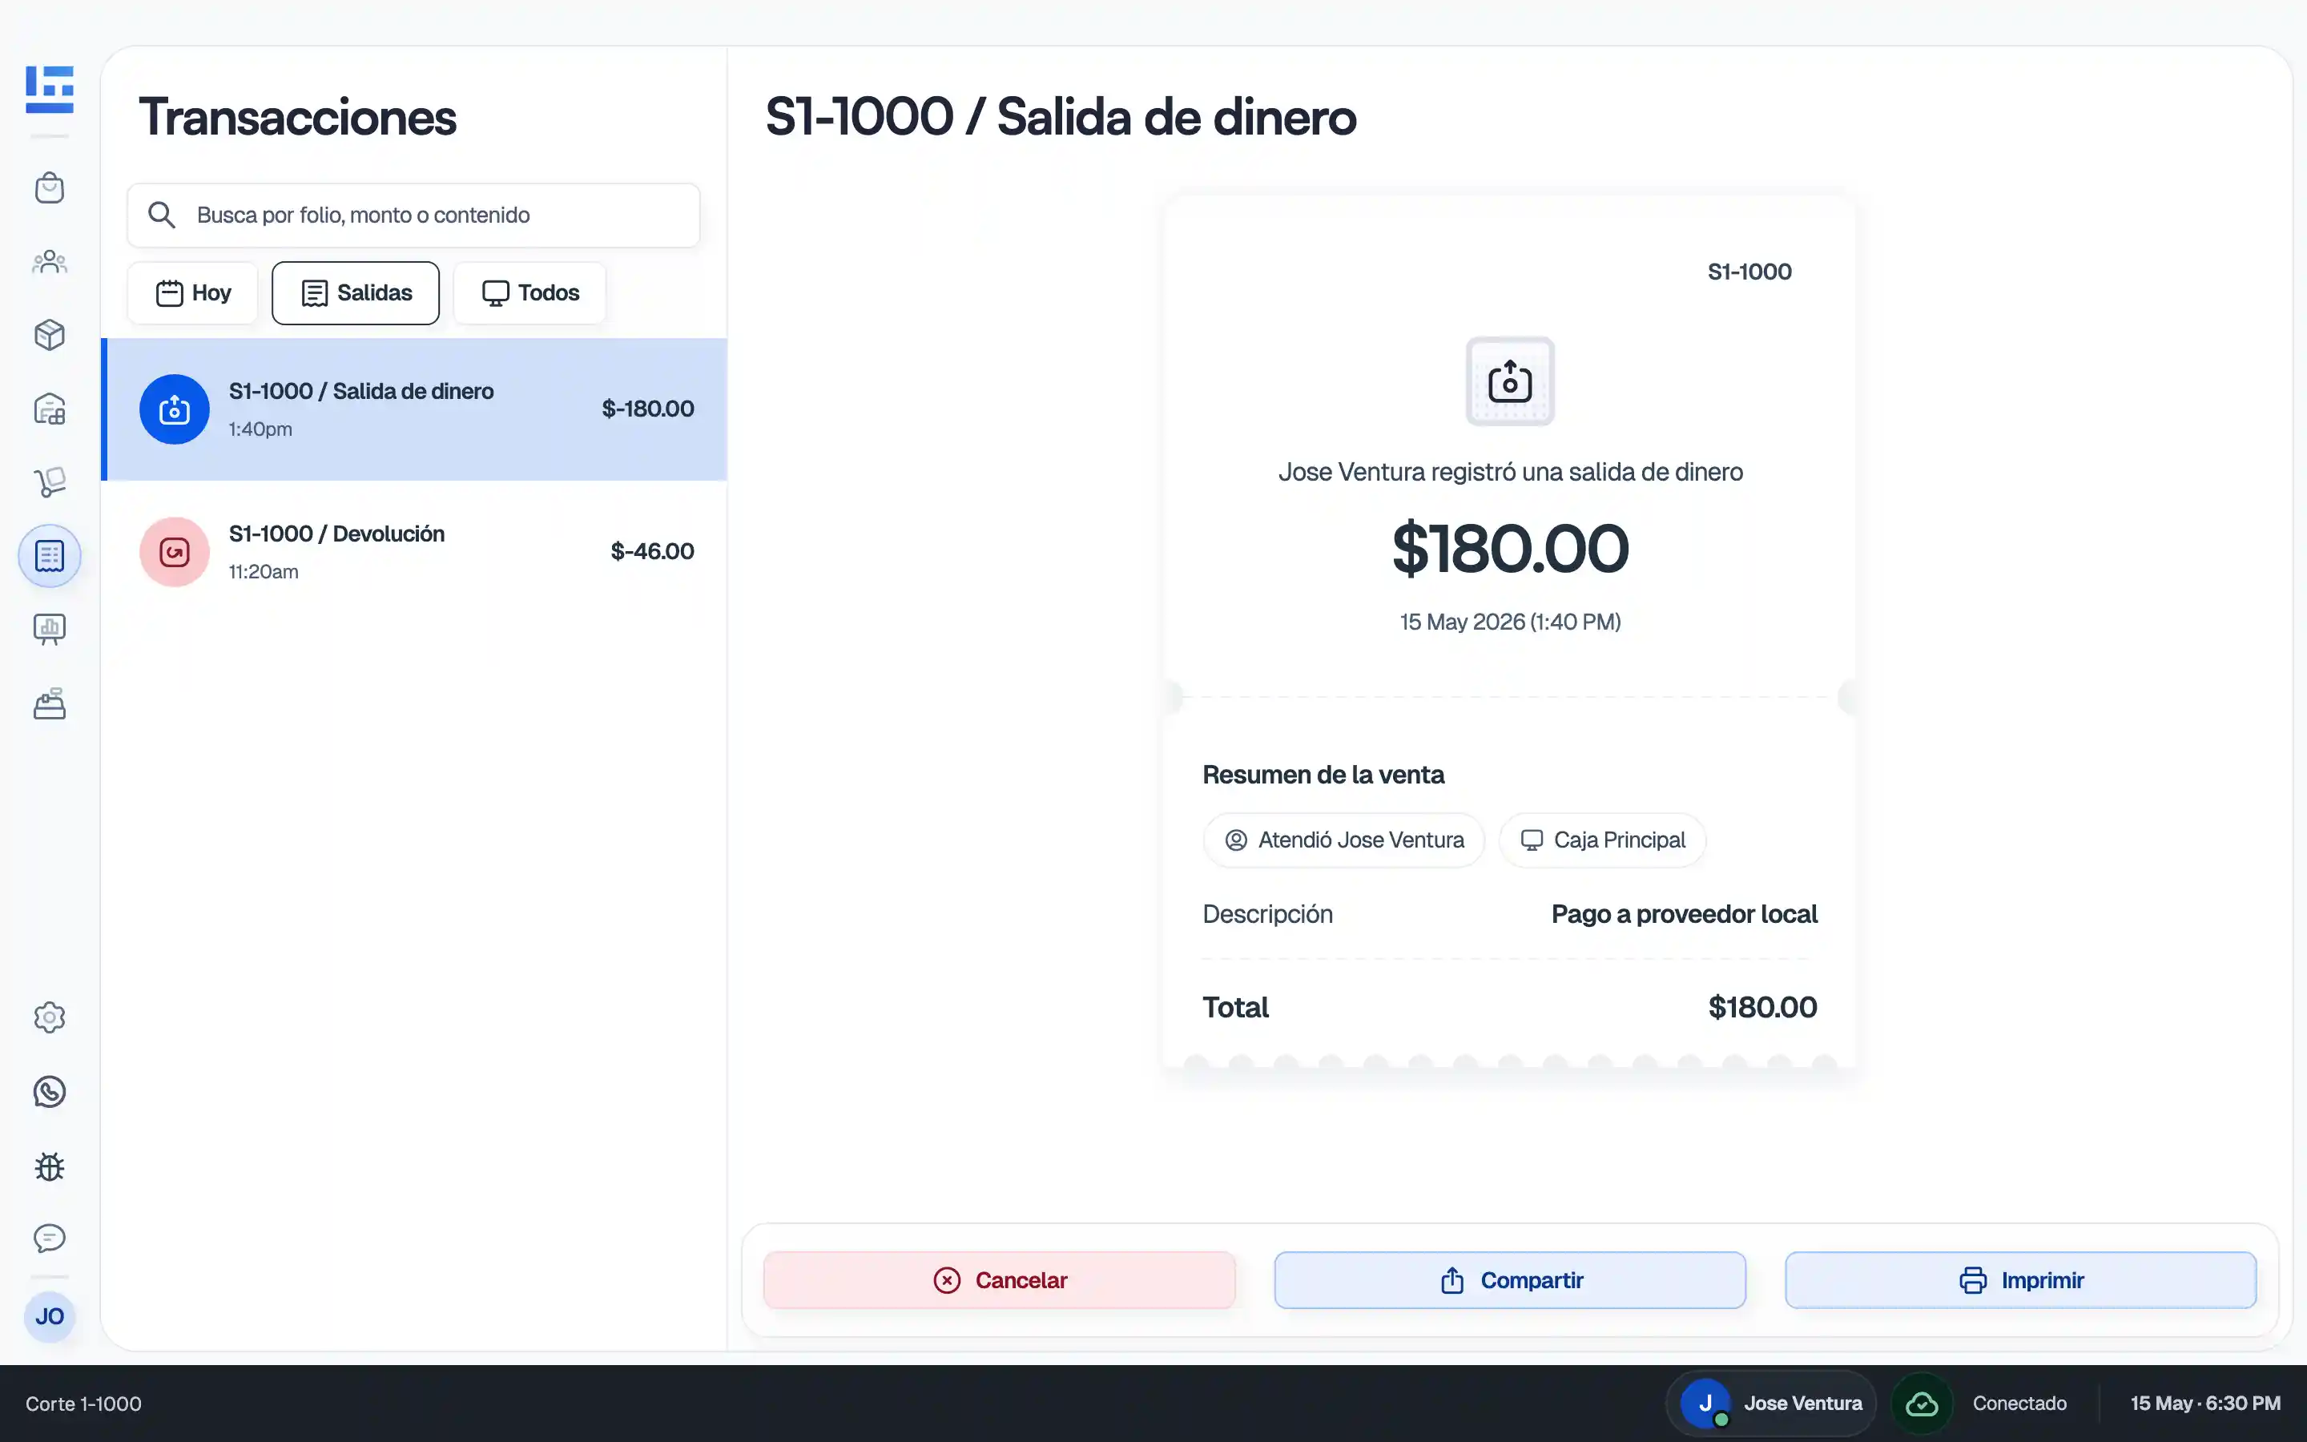
Task: Click the Cancelar button
Action: coord(999,1280)
